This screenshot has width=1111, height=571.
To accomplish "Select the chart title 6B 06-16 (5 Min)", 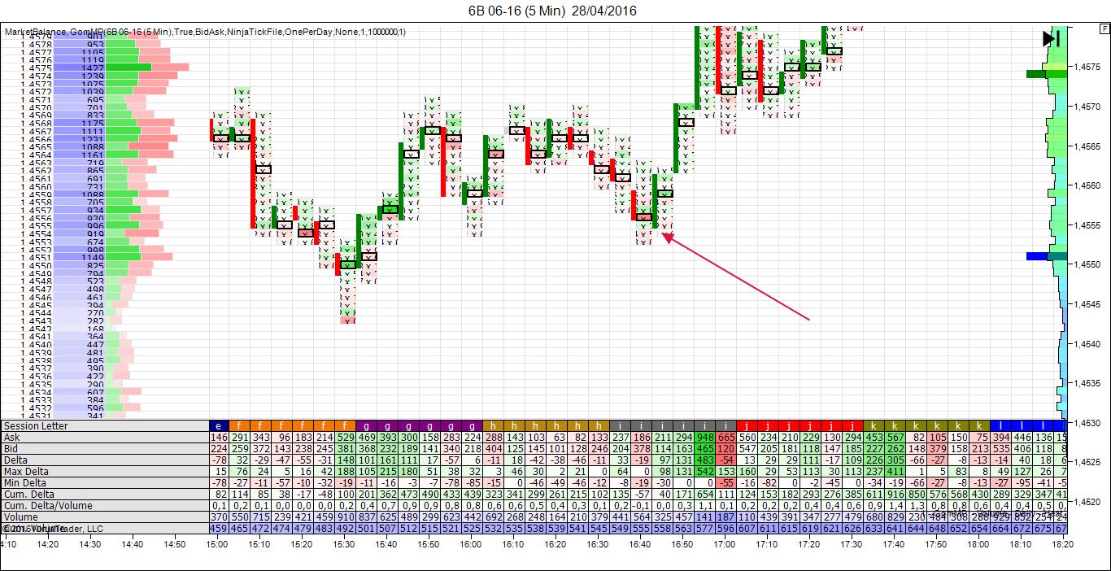I will [518, 11].
